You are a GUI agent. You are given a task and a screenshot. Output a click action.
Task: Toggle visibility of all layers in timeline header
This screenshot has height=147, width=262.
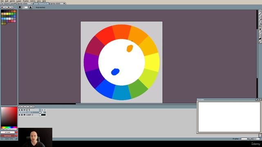point(20,110)
